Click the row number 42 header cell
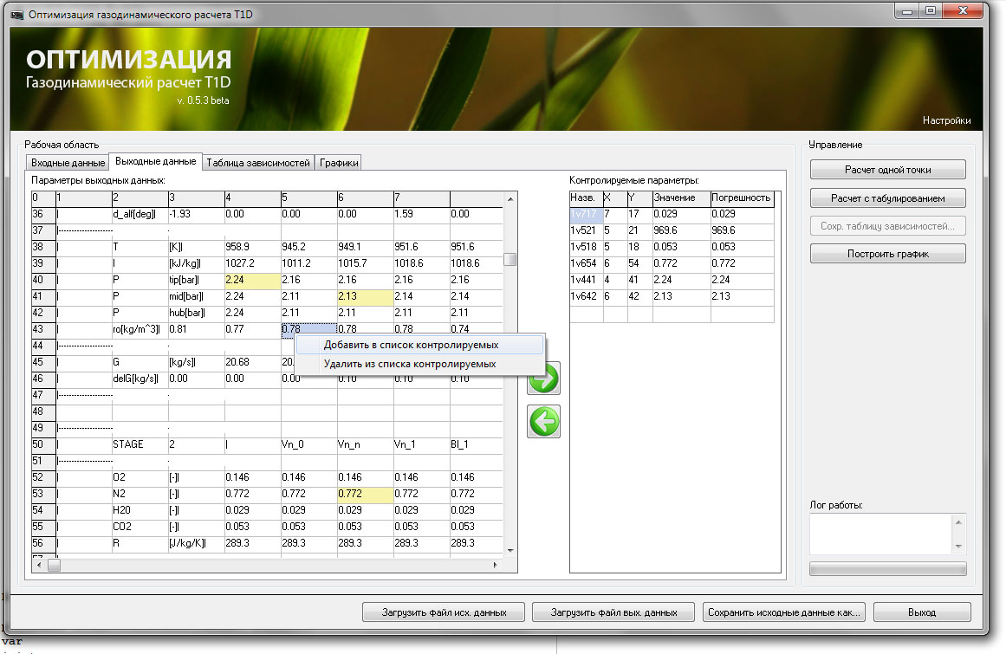This screenshot has width=1006, height=654. 43,313
